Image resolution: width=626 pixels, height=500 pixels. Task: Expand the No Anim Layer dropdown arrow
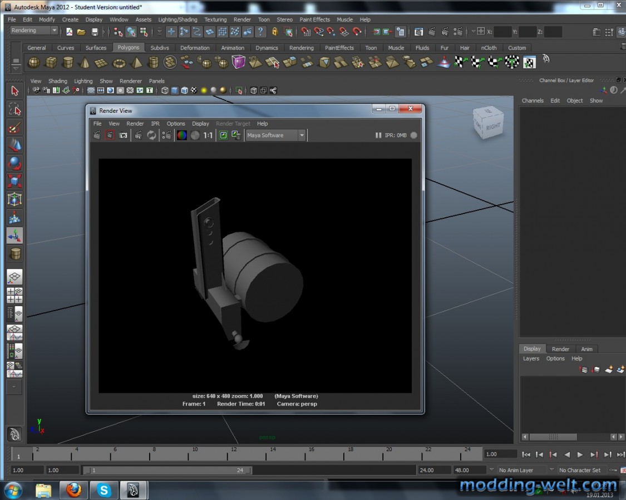491,469
